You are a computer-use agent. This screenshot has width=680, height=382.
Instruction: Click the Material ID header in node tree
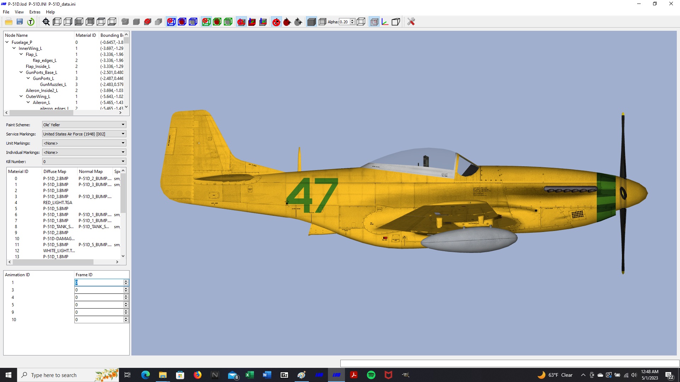pyautogui.click(x=86, y=35)
